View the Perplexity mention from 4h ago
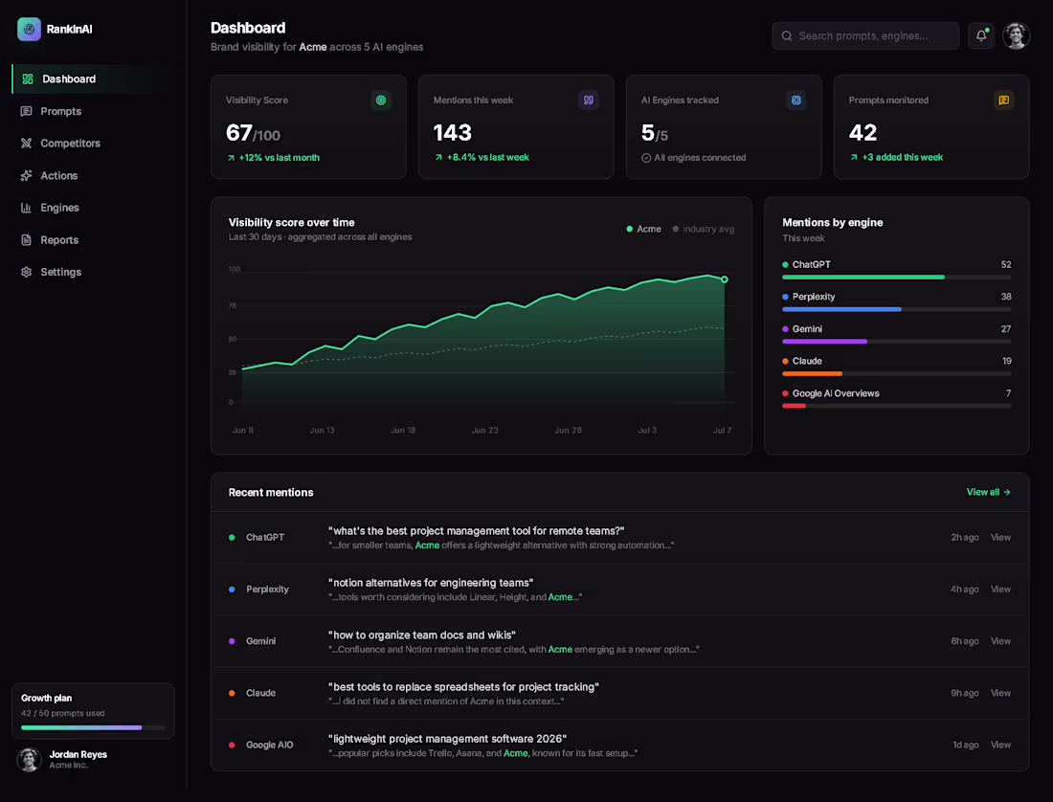The height and width of the screenshot is (802, 1053). pos(1000,589)
